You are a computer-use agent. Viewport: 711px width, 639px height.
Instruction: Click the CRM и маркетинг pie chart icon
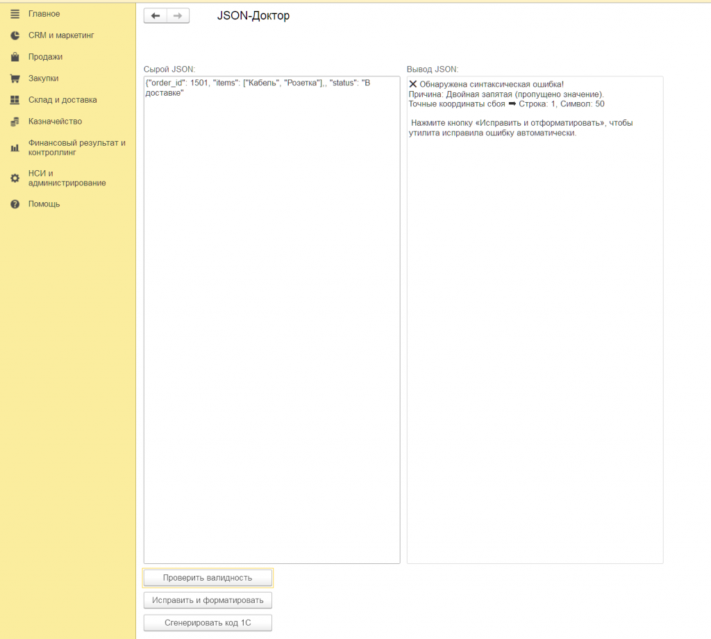15,35
